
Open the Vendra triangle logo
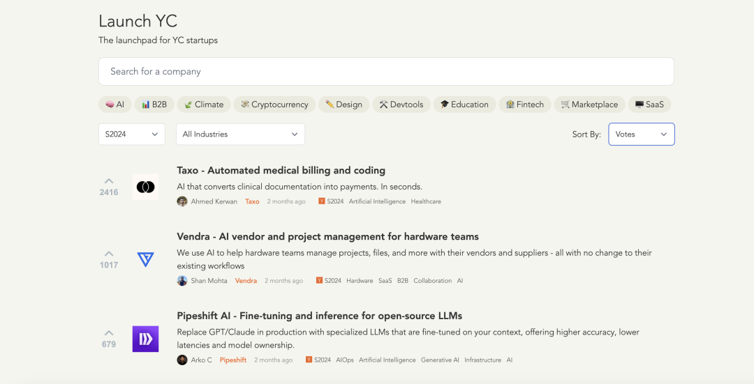(145, 260)
